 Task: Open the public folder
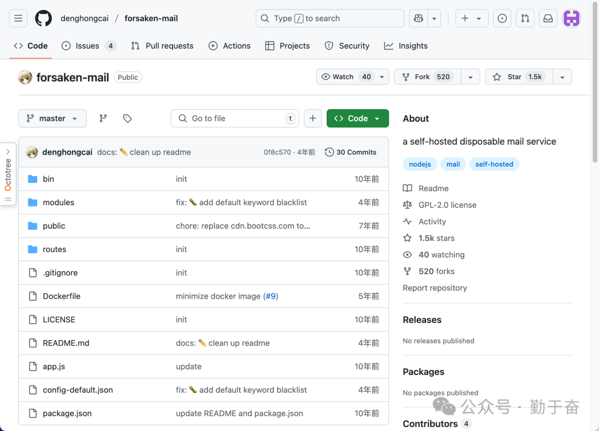pos(54,226)
